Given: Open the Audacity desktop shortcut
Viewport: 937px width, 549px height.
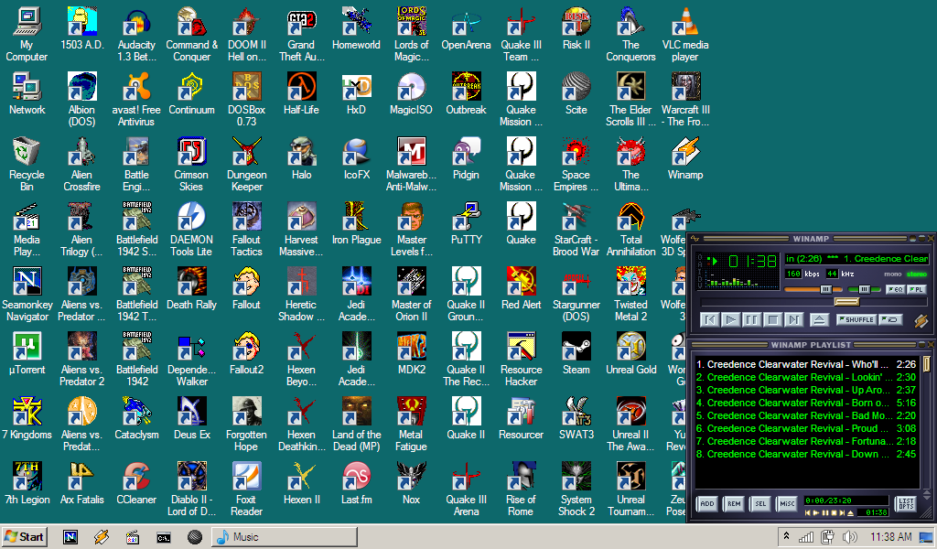Looking at the screenshot, I should [x=136, y=23].
